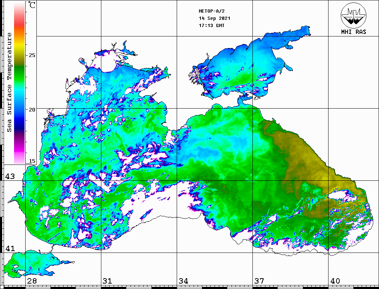Click the longitude label '34'

[183, 281]
